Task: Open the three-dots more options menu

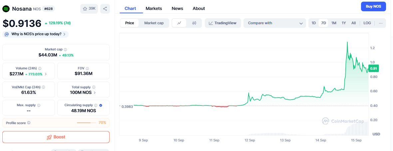Action: click(x=381, y=23)
